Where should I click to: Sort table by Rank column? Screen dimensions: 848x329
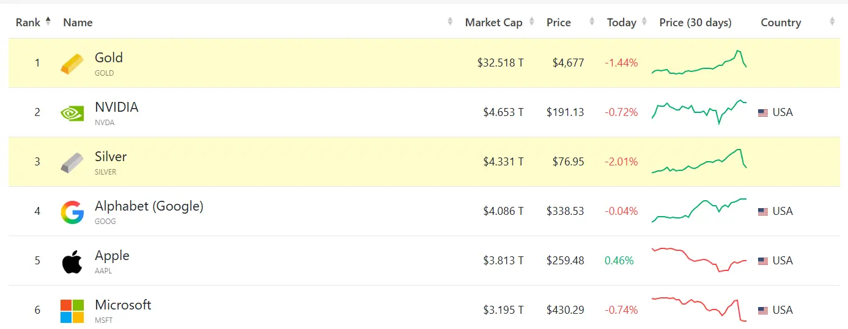[x=28, y=23]
